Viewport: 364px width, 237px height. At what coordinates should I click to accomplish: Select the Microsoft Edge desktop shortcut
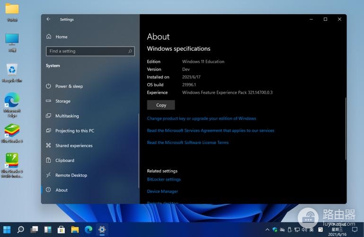[x=12, y=105]
